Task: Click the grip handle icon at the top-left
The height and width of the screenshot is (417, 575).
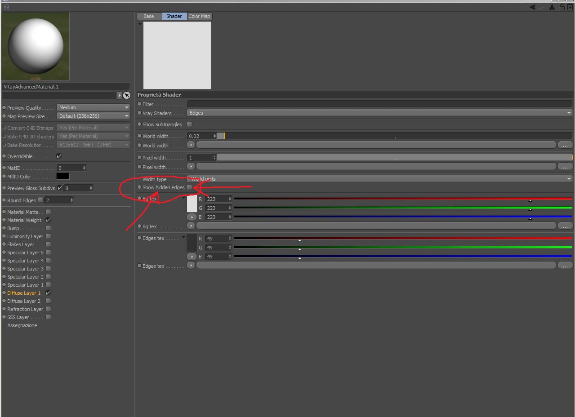Action: pyautogui.click(x=6, y=7)
